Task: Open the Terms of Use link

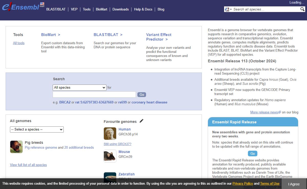Action: click(x=270, y=184)
